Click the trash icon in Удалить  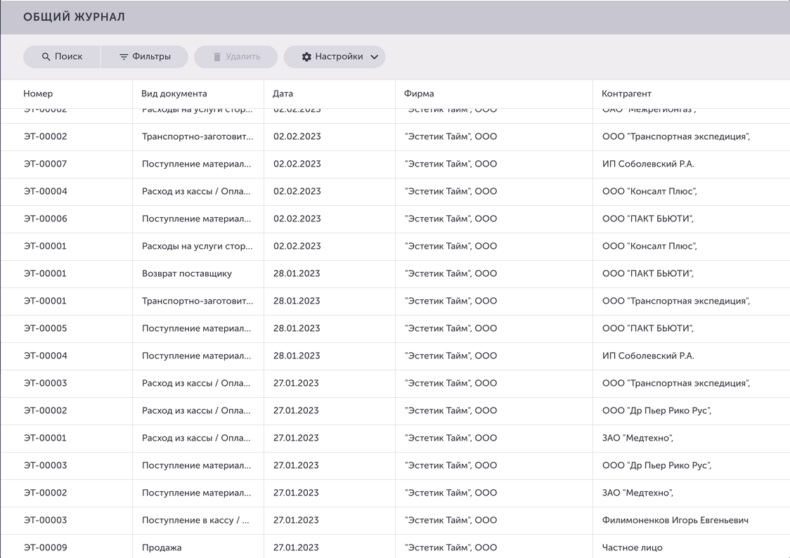(x=217, y=57)
